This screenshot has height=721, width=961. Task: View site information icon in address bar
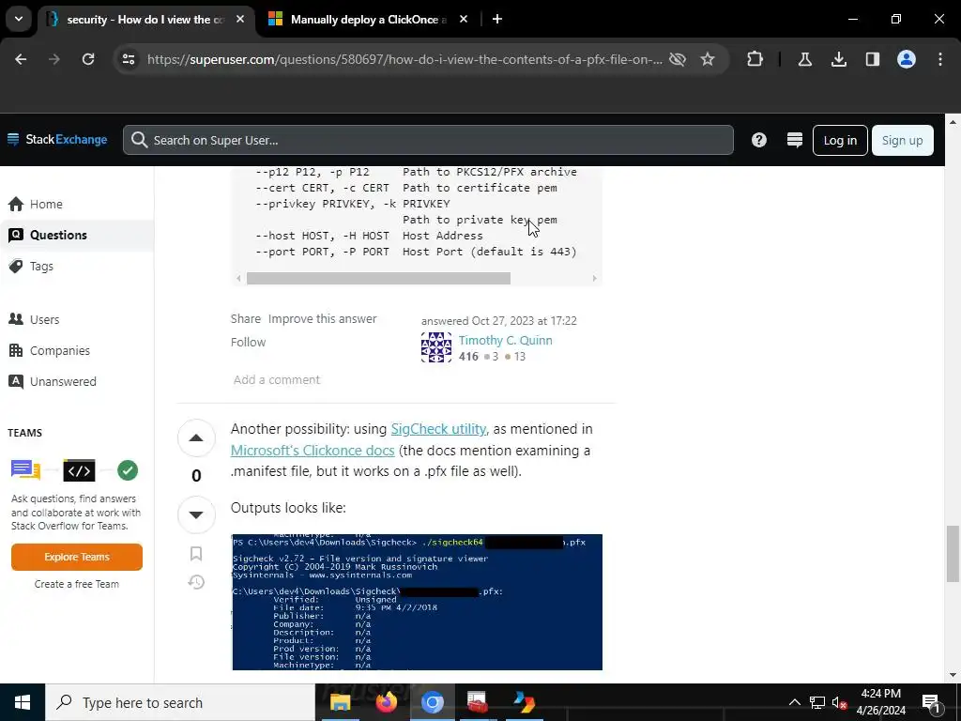[x=128, y=59]
